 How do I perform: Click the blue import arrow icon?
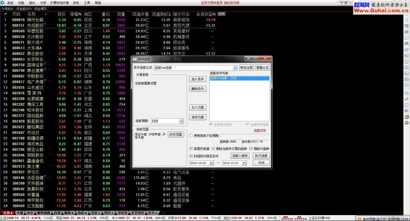406,111
